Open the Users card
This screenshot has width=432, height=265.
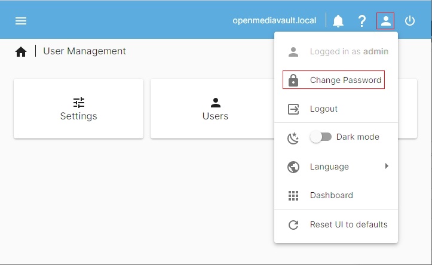click(215, 109)
